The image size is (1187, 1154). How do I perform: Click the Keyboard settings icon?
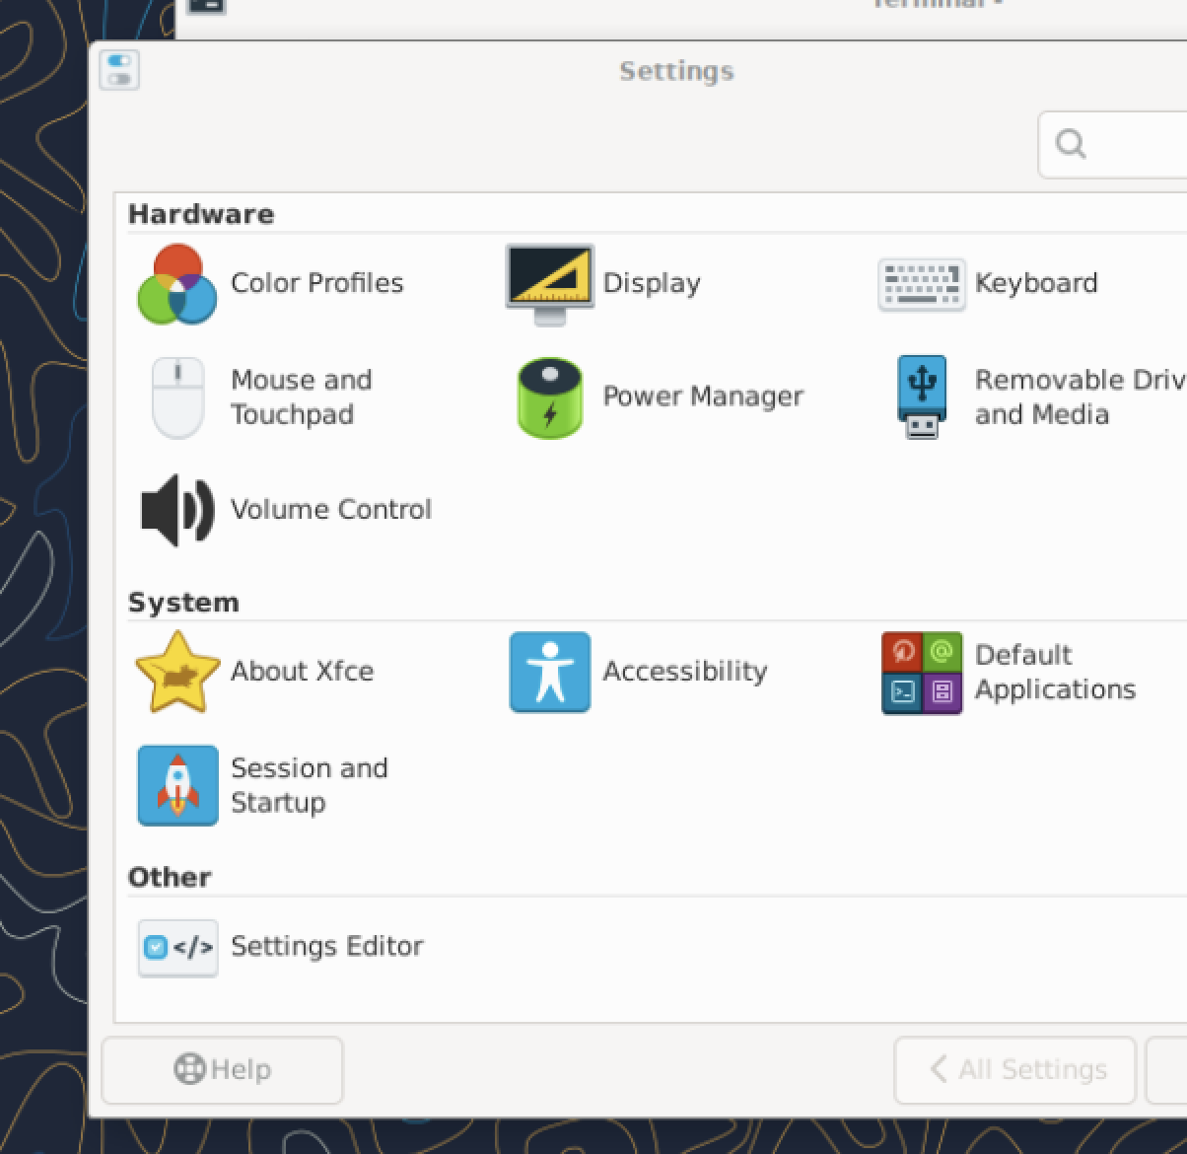click(922, 284)
